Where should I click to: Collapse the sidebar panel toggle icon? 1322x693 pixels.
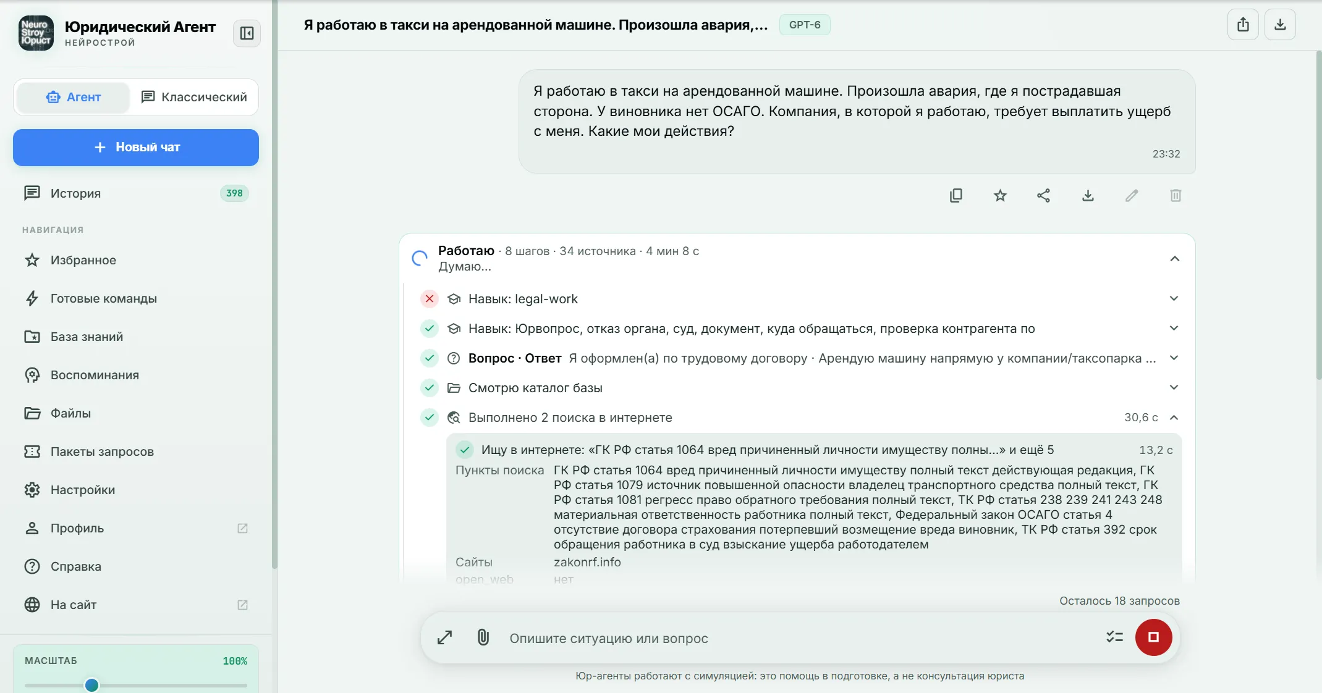click(x=247, y=33)
